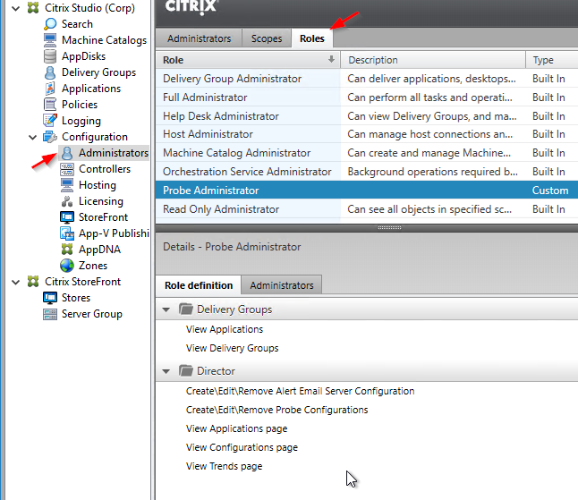This screenshot has height=500, width=578.
Task: Click the Hosting monitor icon
Action: click(67, 185)
